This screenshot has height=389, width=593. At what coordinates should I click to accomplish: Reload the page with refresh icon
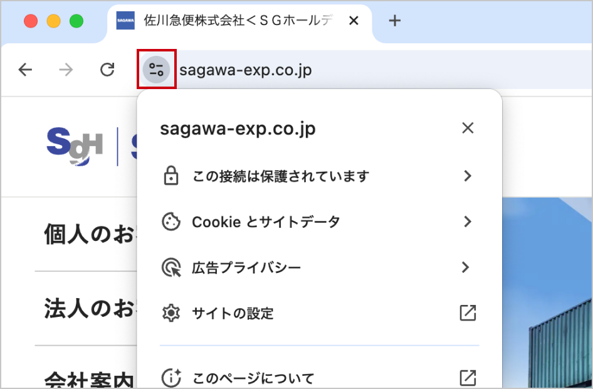107,70
